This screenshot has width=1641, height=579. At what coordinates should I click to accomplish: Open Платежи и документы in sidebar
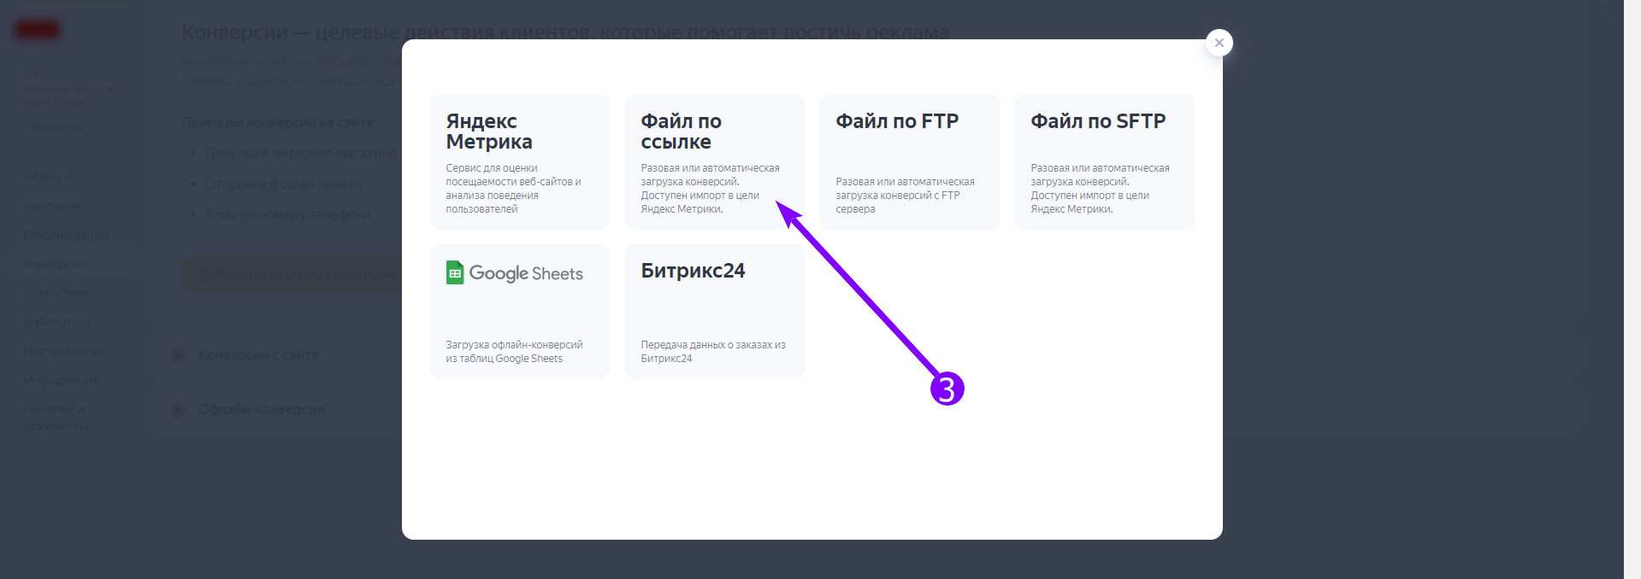click(56, 418)
